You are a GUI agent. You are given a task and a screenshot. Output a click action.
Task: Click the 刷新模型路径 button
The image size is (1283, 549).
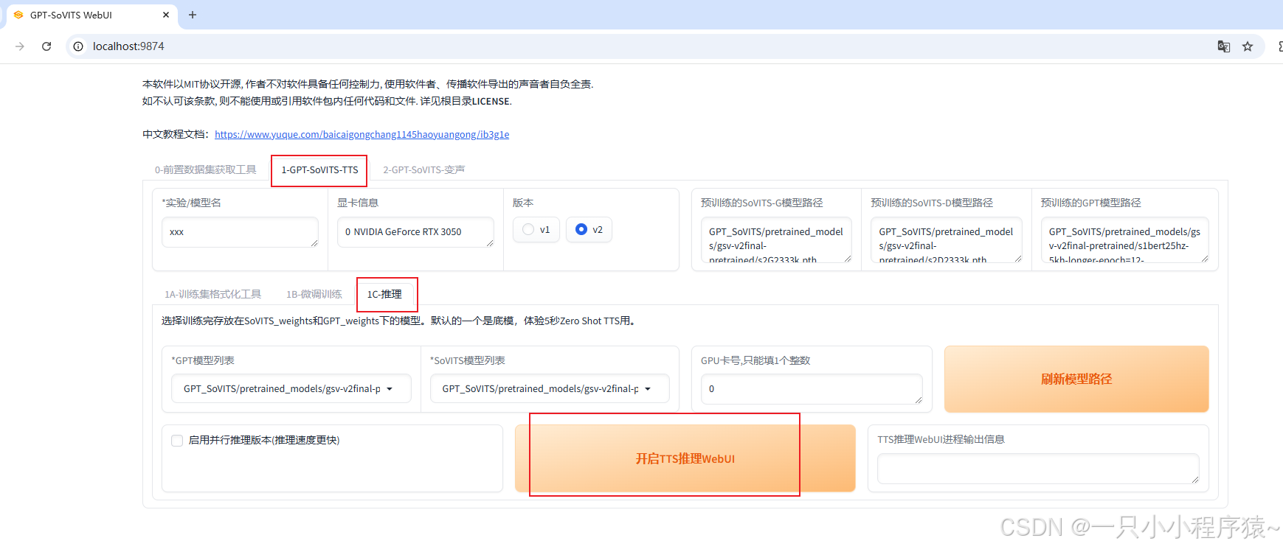[x=1076, y=379]
